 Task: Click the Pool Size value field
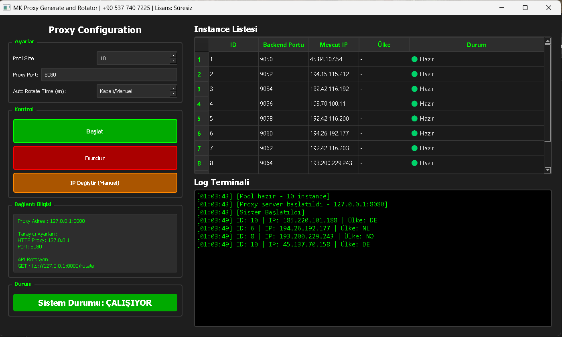(133, 58)
